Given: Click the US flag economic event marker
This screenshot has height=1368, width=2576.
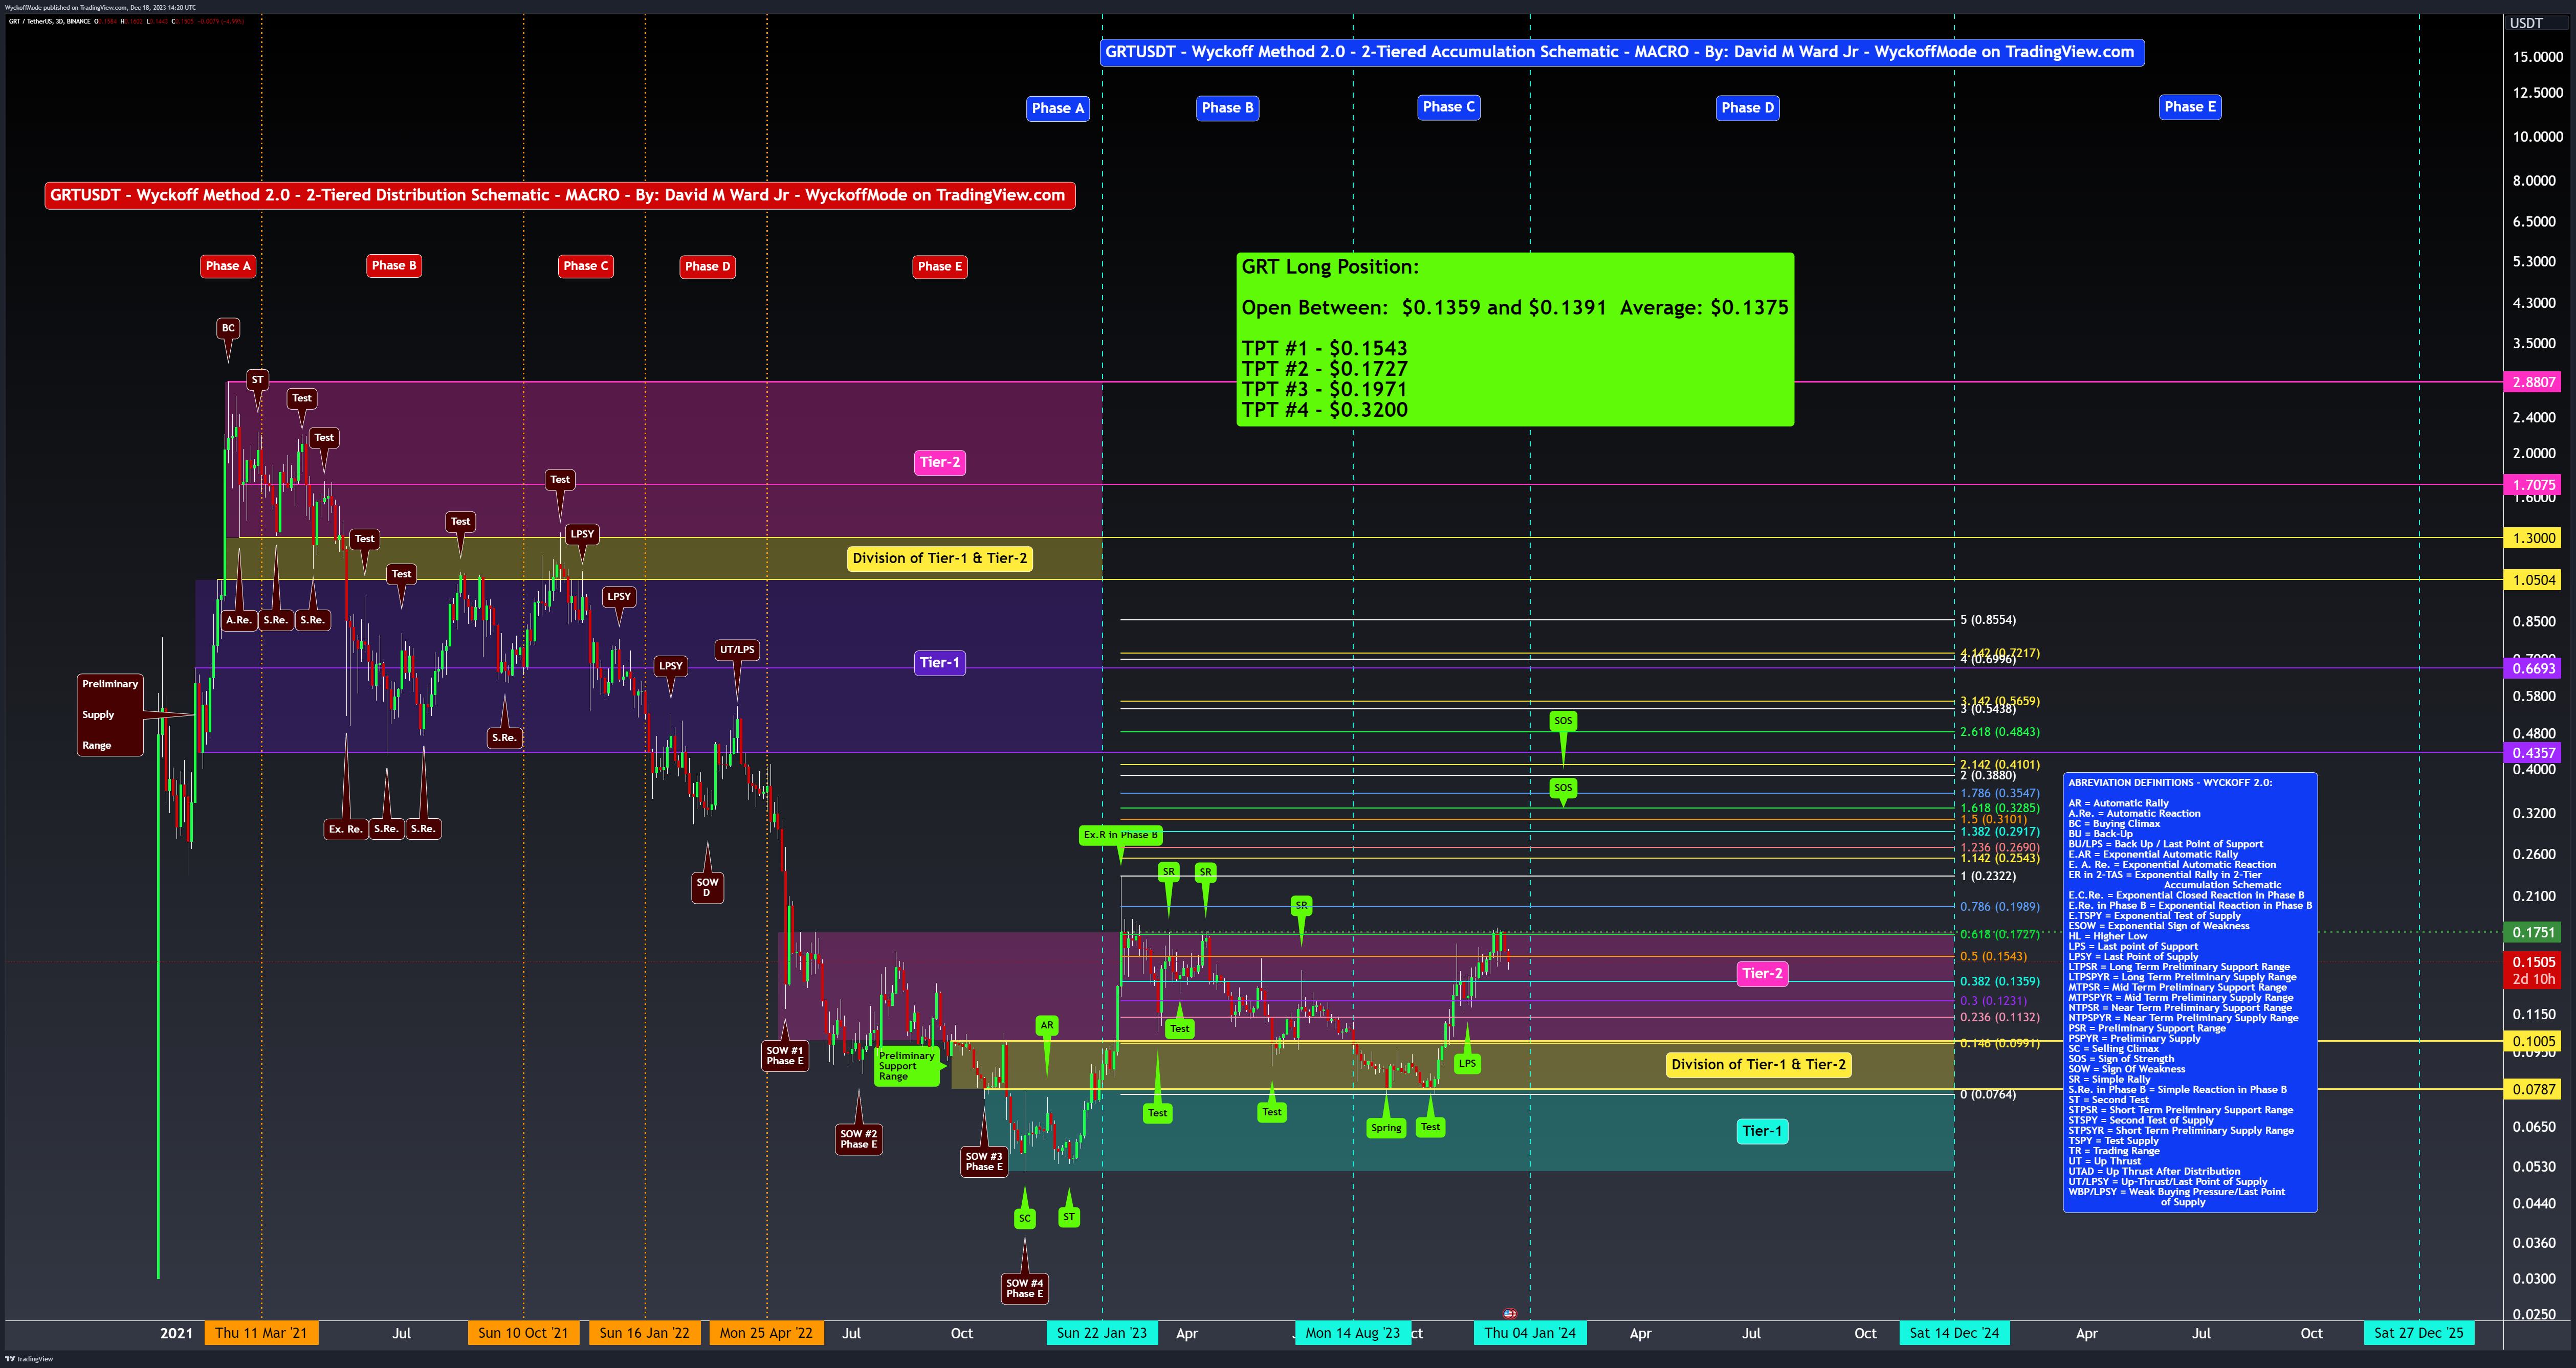Looking at the screenshot, I should (x=1510, y=1313).
